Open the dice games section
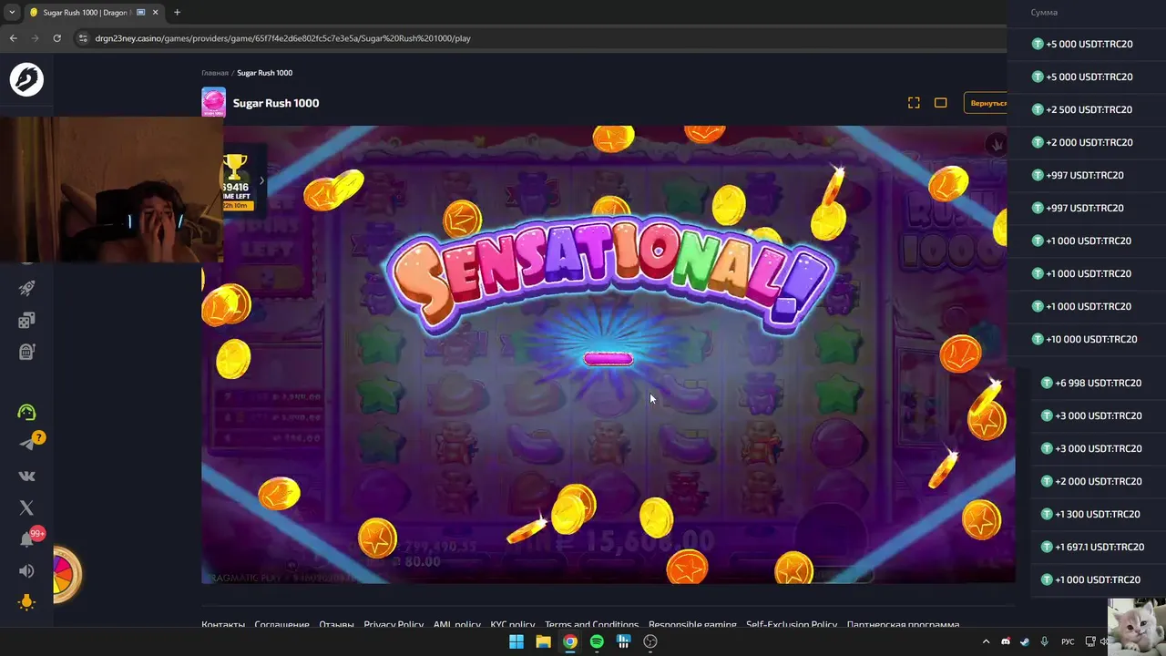Viewport: 1166px width, 656px height. [26, 320]
